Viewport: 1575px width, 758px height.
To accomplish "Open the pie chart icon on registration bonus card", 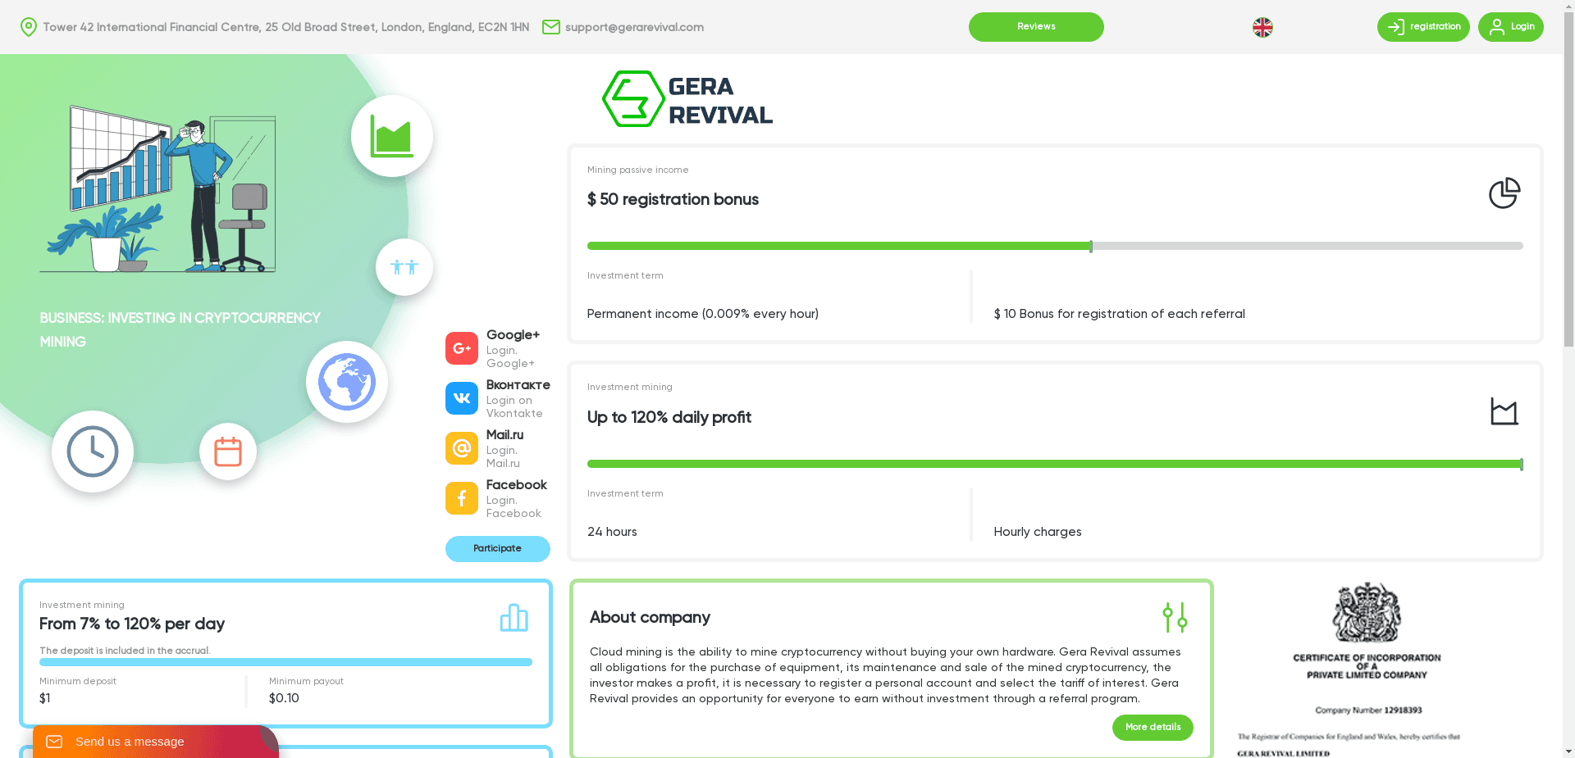I will click(x=1504, y=193).
